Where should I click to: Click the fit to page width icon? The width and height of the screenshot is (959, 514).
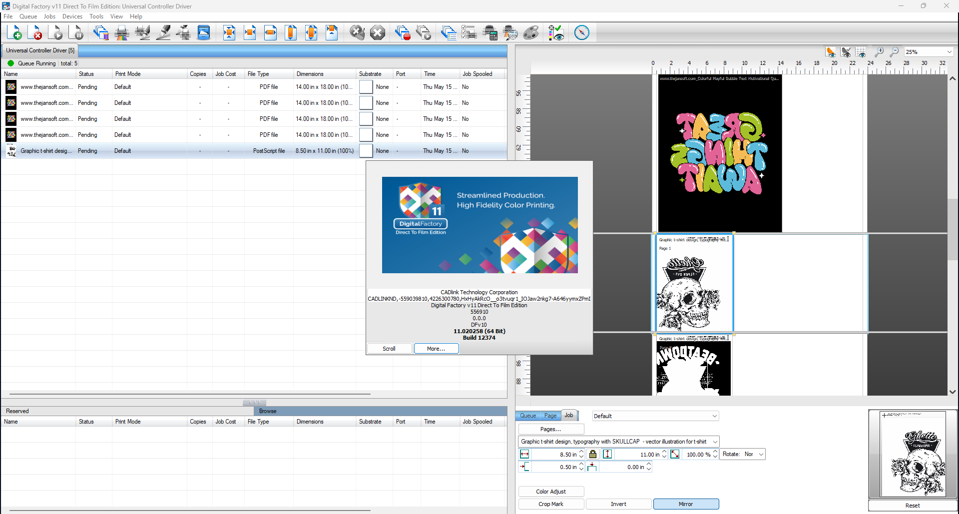270,32
